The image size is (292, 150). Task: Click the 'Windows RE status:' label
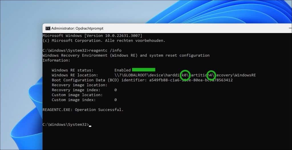point(72,70)
